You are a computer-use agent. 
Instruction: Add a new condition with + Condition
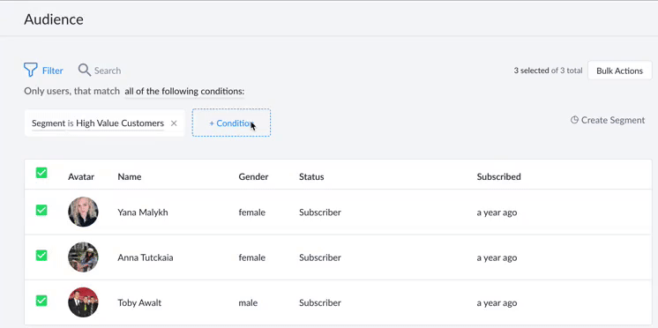pos(231,123)
